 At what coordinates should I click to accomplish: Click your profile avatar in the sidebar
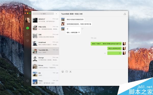click(28, 20)
